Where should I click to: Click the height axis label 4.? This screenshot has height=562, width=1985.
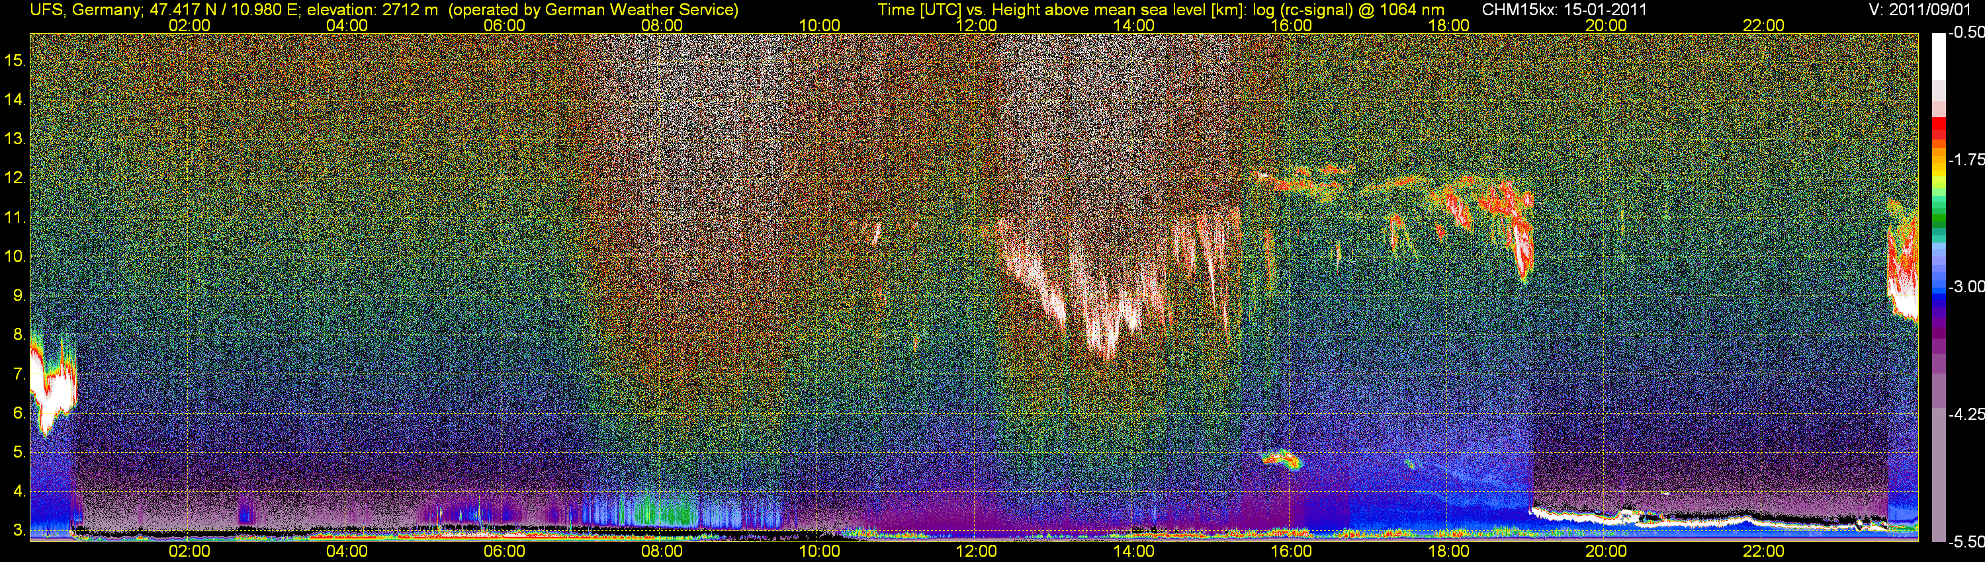point(19,491)
